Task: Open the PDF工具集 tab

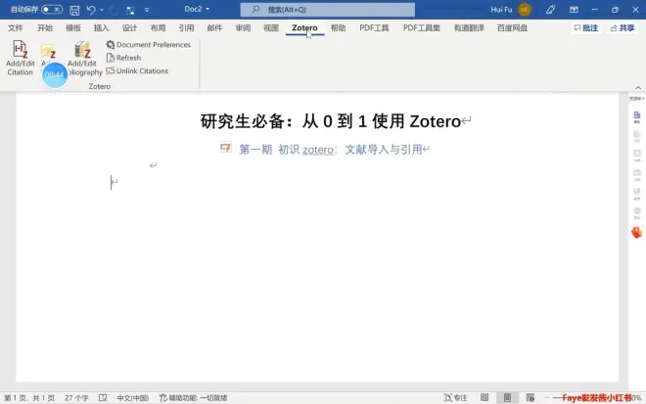Action: (x=422, y=28)
